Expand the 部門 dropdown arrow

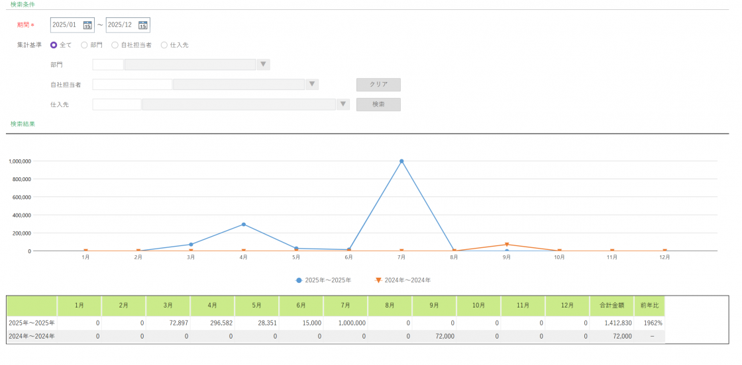(263, 65)
